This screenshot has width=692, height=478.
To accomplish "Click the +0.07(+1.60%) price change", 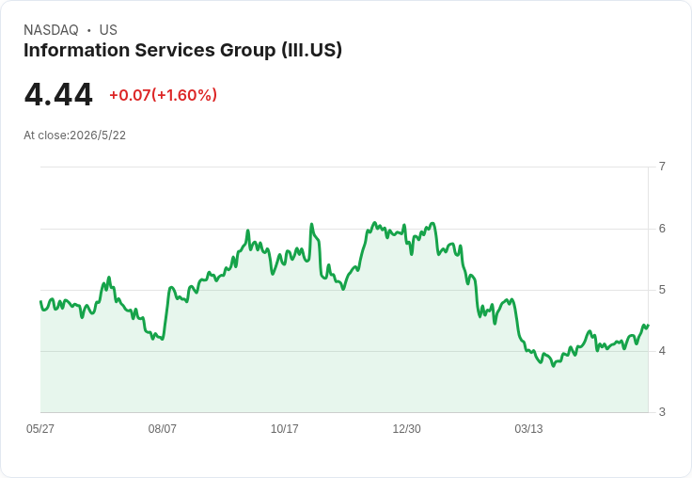I will click(164, 95).
